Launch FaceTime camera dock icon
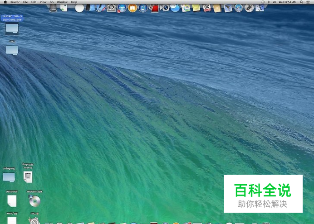The image size is (314, 224). tap(166, 8)
